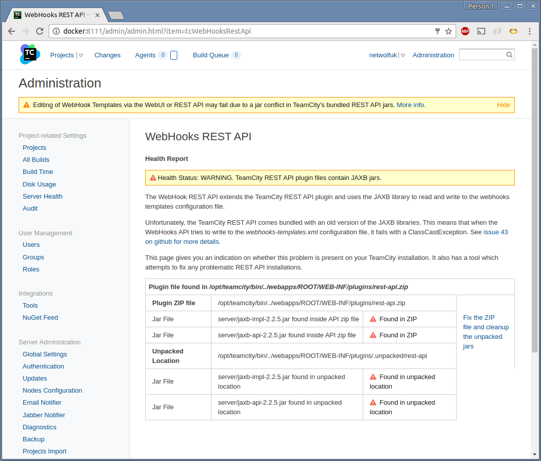
Task: Click the scrollbar down arrow
Action: (x=534, y=454)
